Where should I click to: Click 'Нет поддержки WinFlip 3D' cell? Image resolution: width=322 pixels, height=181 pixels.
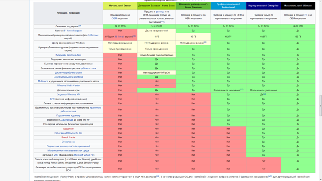157,73
